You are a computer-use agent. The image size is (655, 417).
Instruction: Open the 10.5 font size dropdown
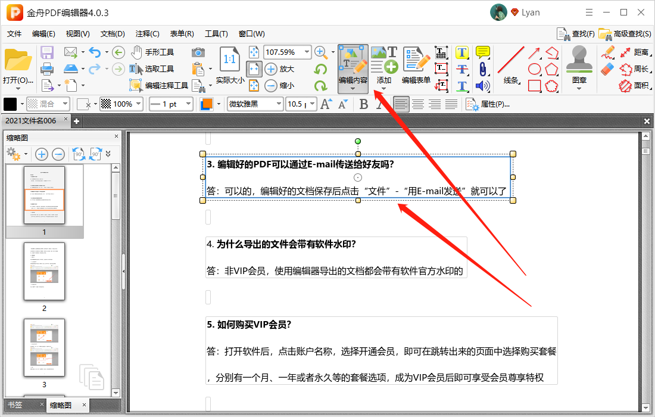tap(312, 104)
